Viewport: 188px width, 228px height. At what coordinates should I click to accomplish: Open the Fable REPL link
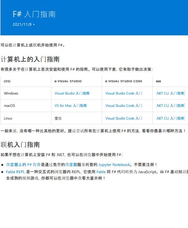pos(15,172)
